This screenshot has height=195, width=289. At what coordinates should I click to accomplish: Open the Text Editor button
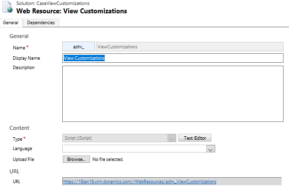tap(195, 138)
